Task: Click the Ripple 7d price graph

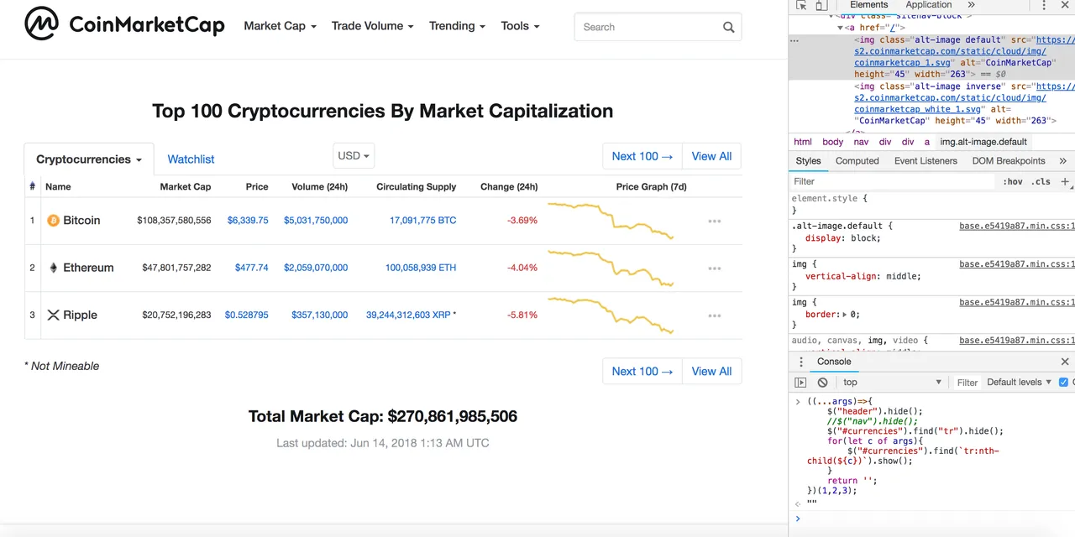Action: point(611,315)
